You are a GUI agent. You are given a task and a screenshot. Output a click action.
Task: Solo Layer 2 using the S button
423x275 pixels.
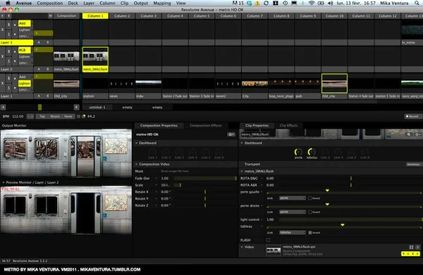pyautogui.click(x=8, y=62)
